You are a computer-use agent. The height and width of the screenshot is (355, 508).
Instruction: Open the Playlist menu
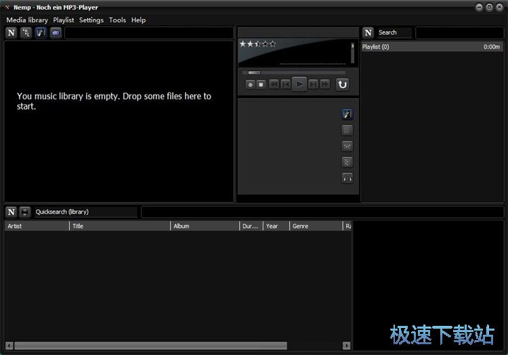(64, 20)
